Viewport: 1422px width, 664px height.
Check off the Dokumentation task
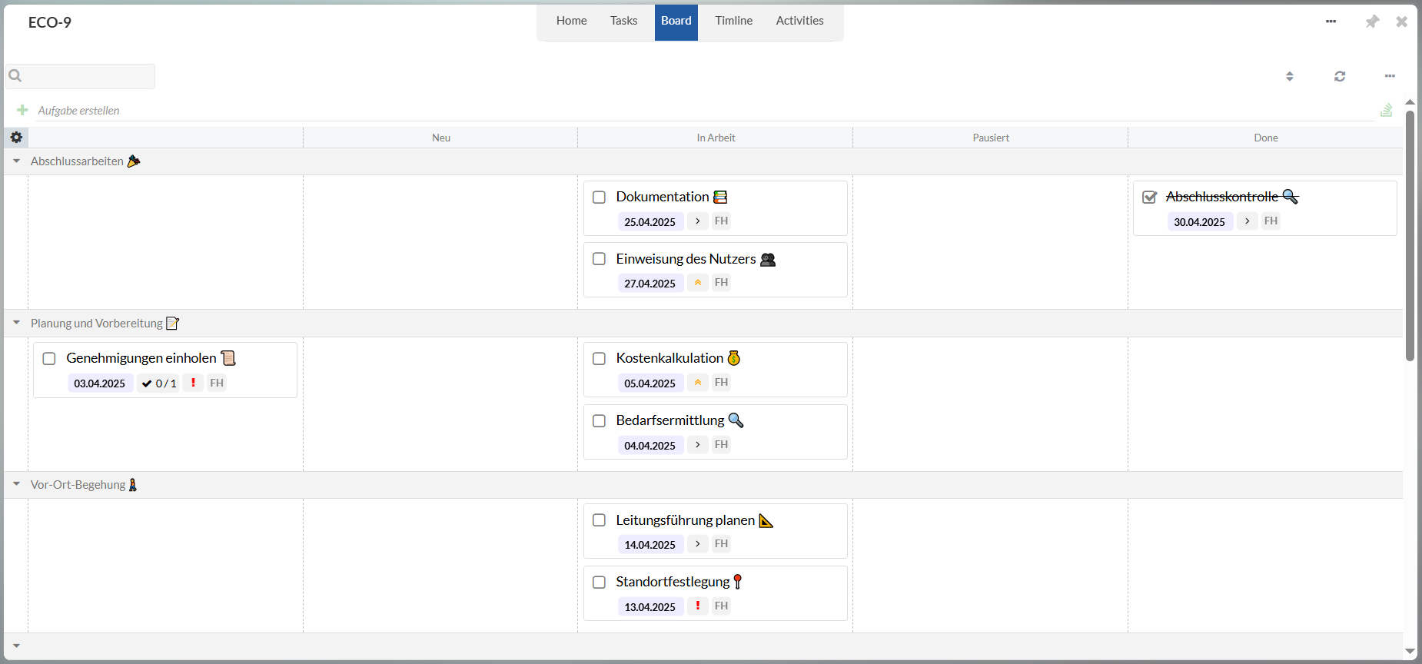click(600, 198)
